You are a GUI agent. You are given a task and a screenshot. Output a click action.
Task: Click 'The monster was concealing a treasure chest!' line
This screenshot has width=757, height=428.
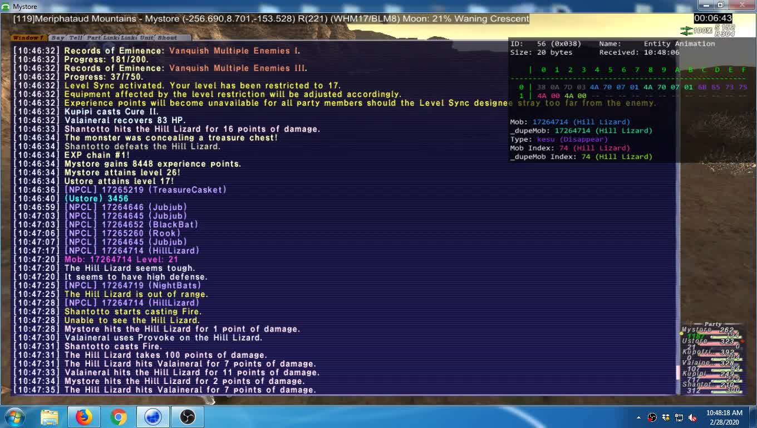(x=145, y=138)
